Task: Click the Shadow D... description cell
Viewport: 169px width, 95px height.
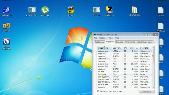Action: 145,59
